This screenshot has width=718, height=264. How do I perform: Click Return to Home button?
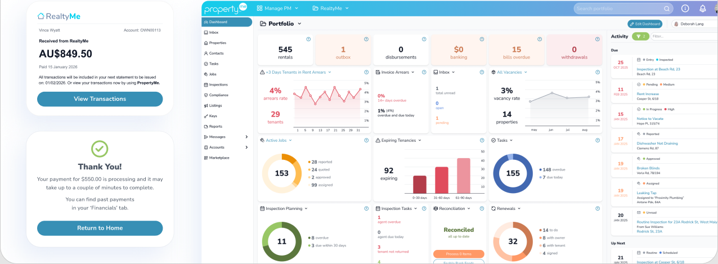coord(100,228)
